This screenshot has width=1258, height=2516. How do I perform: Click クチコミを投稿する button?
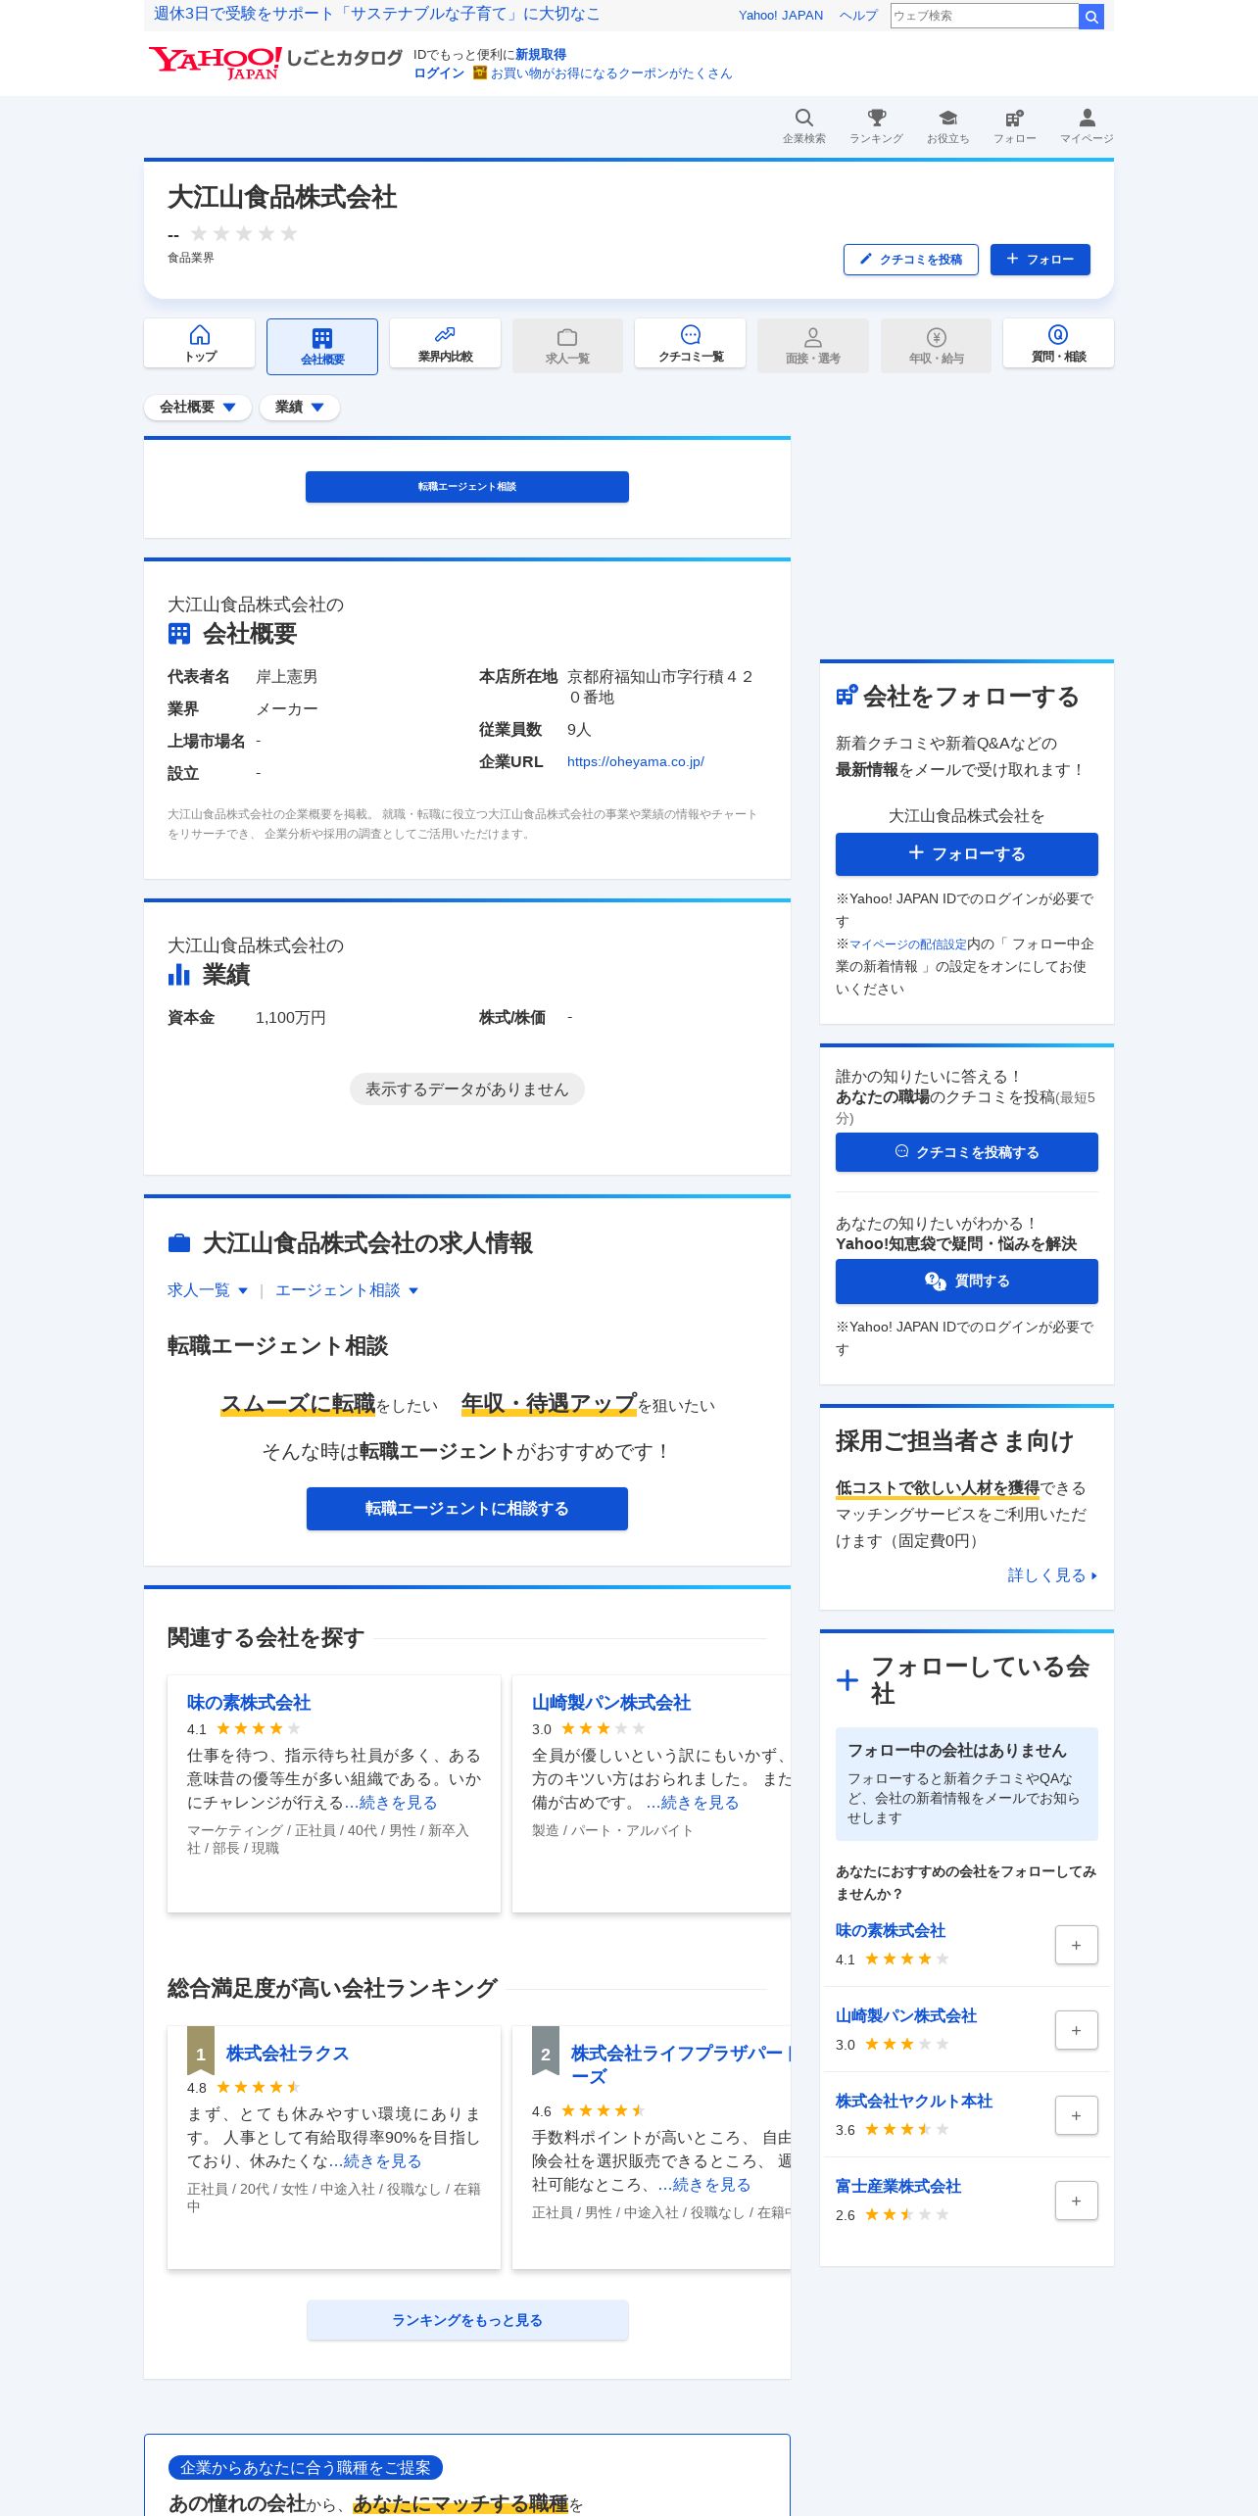[x=967, y=1152]
